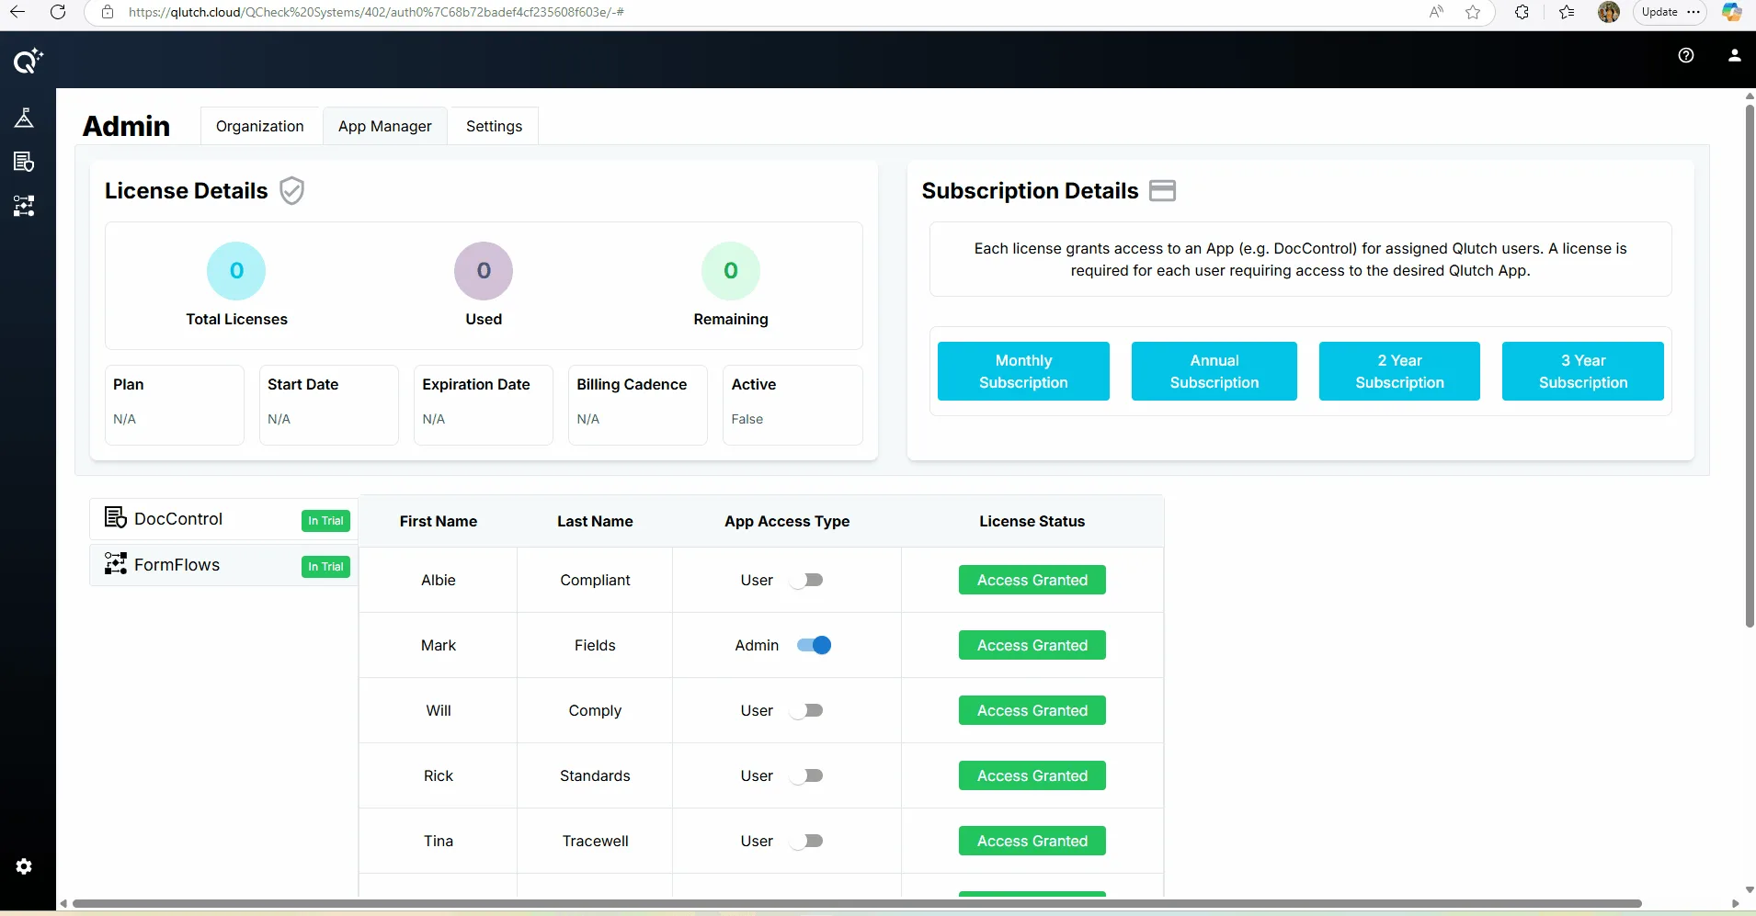Choose the Monthly Subscription button
Viewport: 1756px width, 916px height.
[x=1023, y=371]
